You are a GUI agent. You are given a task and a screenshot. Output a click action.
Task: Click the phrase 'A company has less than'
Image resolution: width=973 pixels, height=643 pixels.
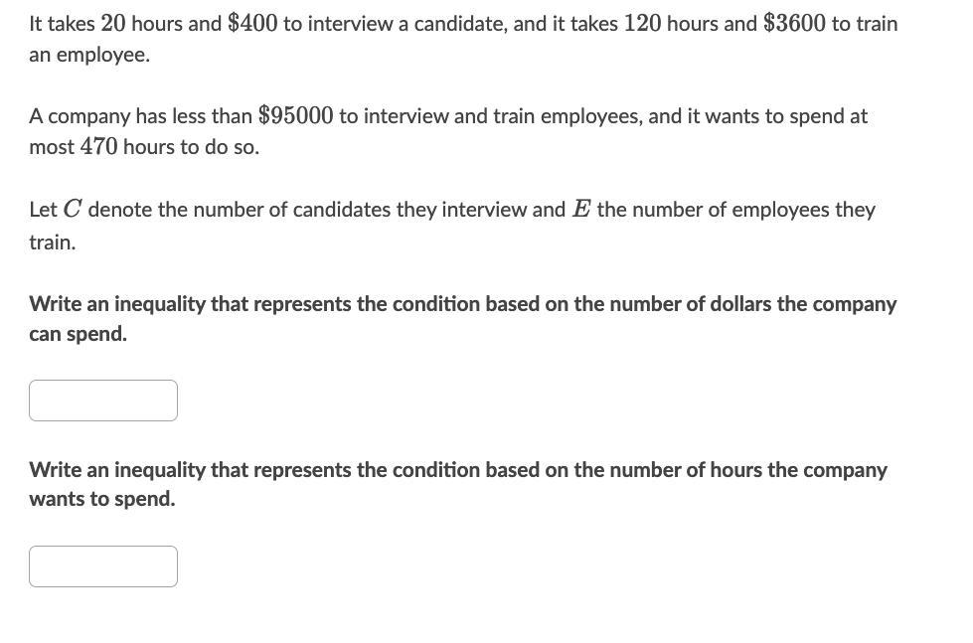coord(140,116)
